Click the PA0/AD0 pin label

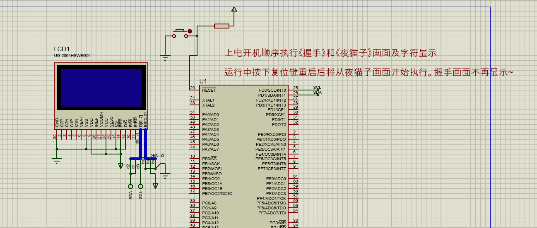[210, 114]
